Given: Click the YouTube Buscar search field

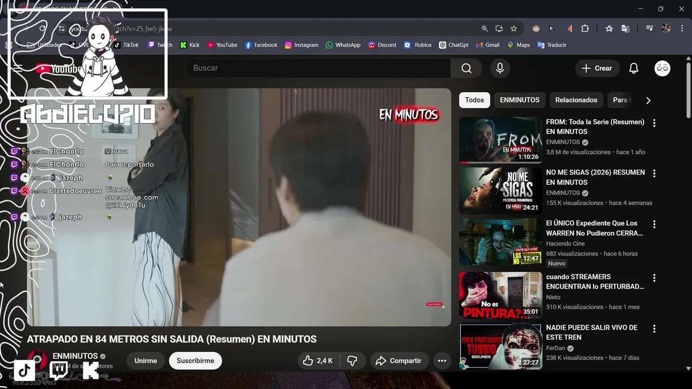Looking at the screenshot, I should point(318,68).
